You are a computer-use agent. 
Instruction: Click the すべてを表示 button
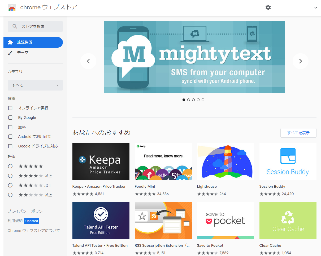click(x=298, y=133)
